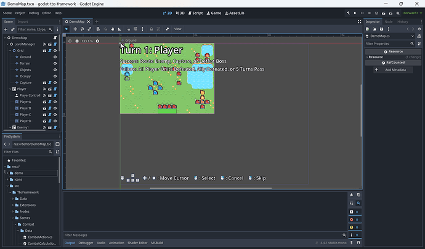
Task: Open the Project menu
Action: (20, 12)
